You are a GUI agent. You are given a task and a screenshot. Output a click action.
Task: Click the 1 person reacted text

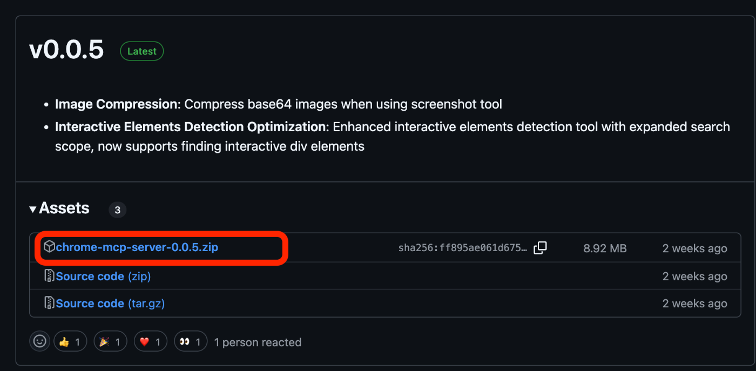258,342
